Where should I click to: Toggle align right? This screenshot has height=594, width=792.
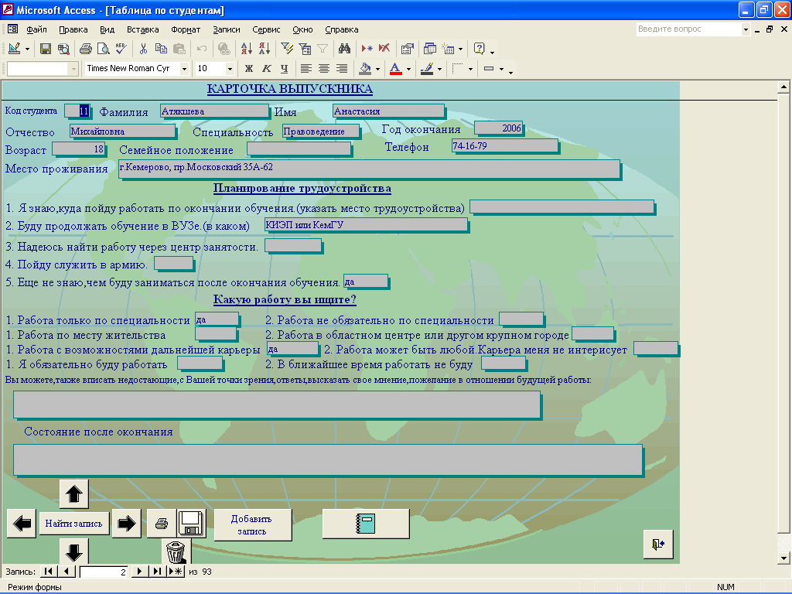tap(342, 69)
